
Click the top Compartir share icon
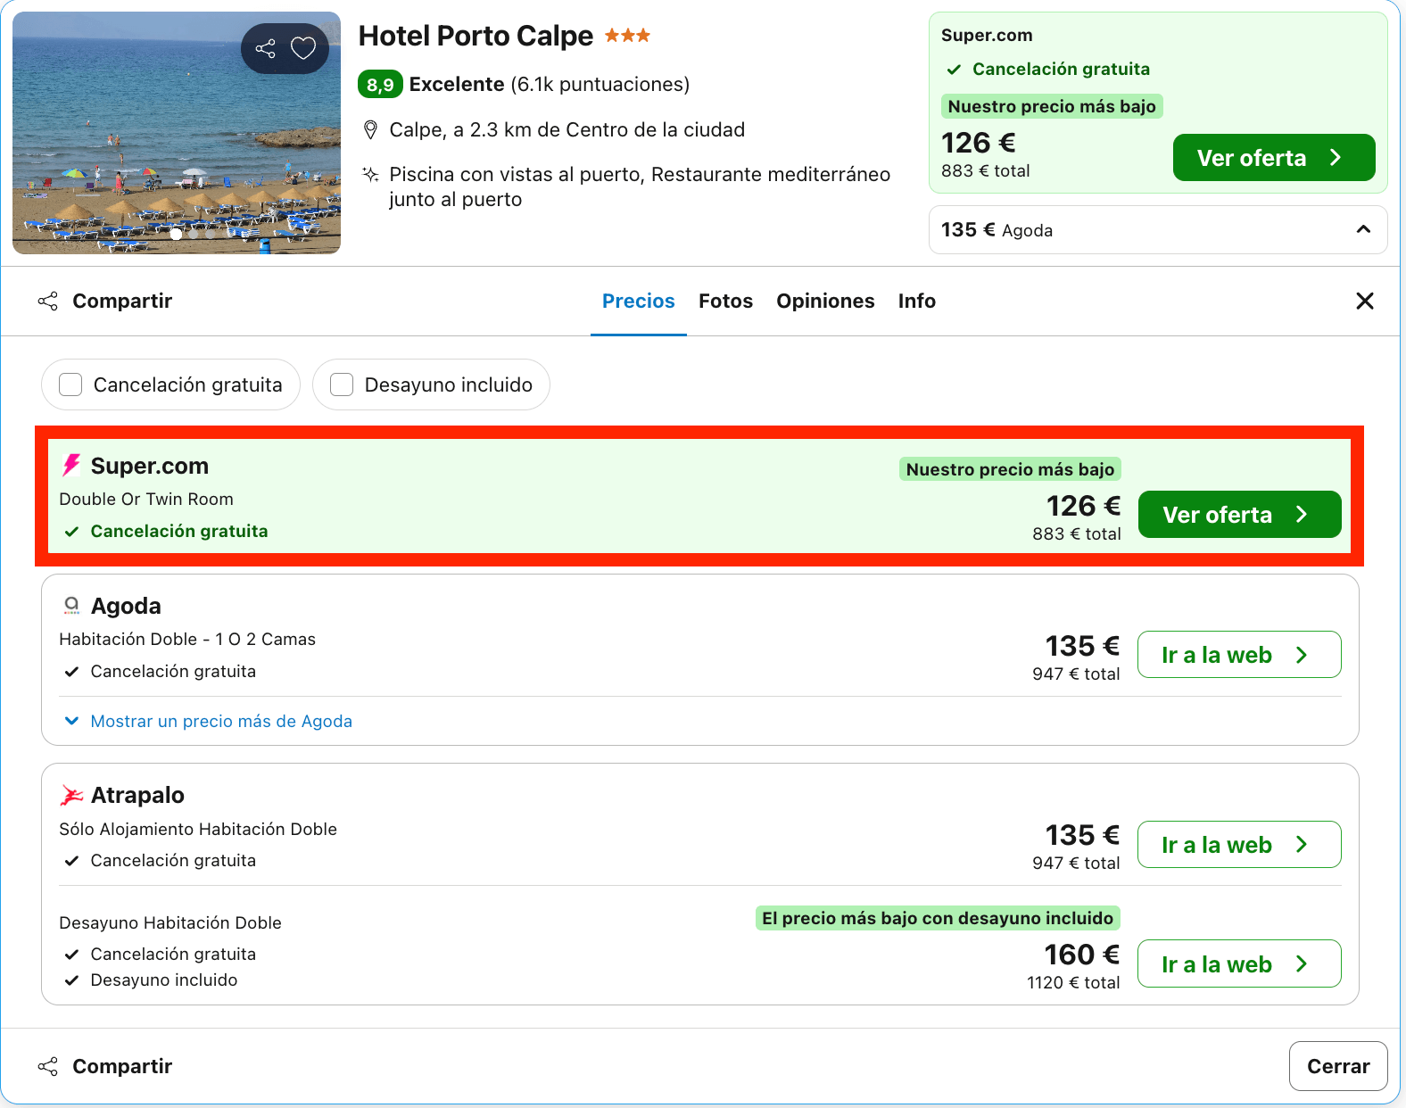48,302
